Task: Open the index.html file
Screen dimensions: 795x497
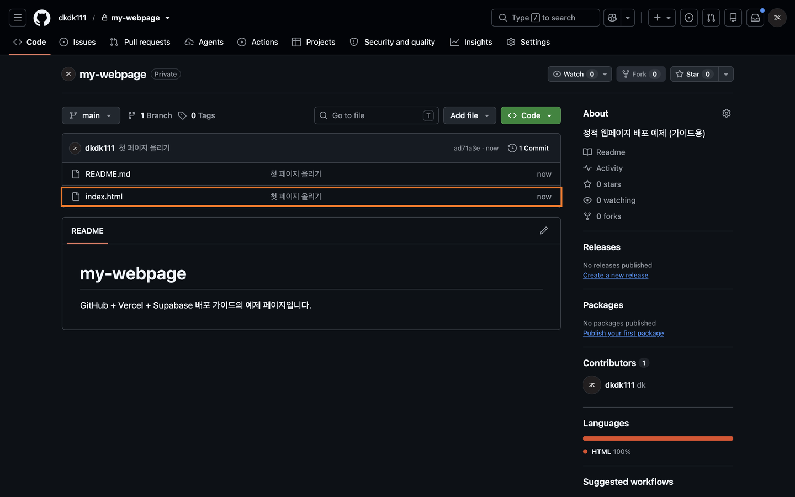Action: [104, 197]
